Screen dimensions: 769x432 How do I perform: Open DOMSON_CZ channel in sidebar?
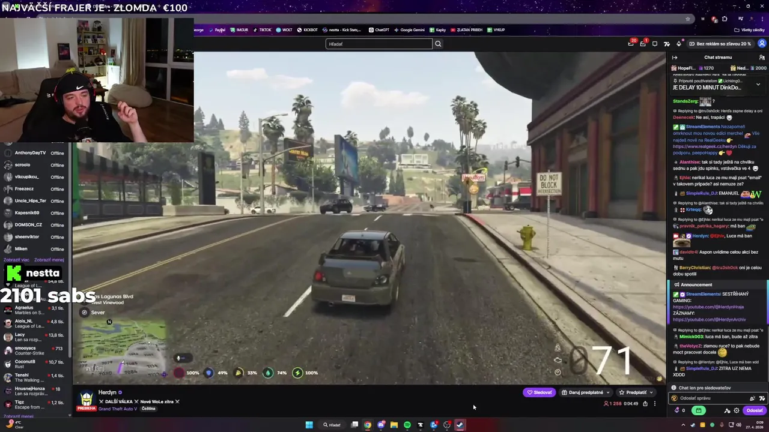point(34,225)
